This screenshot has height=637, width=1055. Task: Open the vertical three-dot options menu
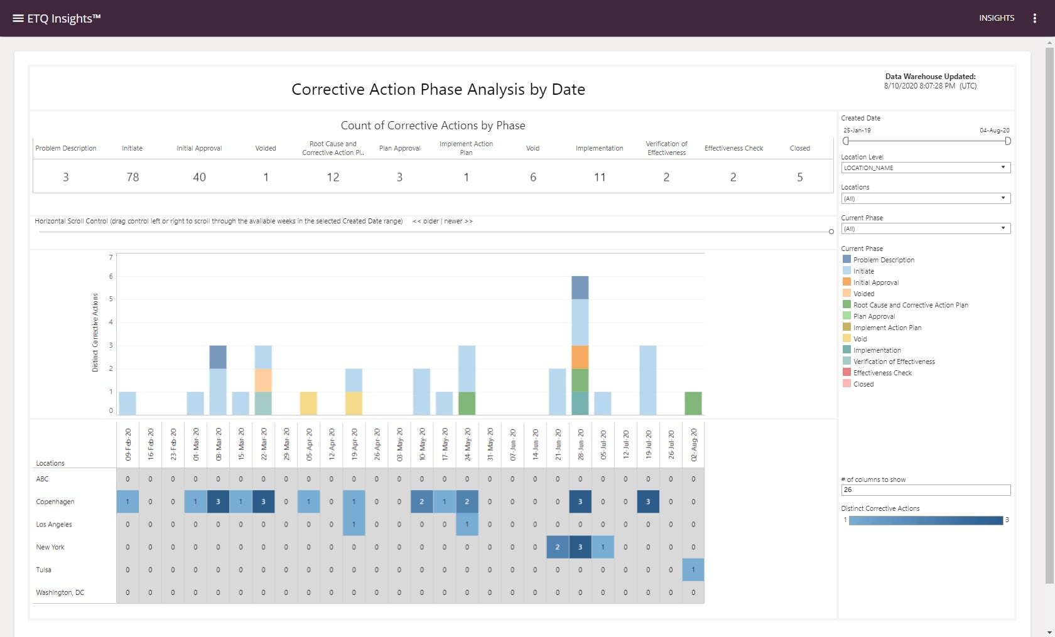1034,18
